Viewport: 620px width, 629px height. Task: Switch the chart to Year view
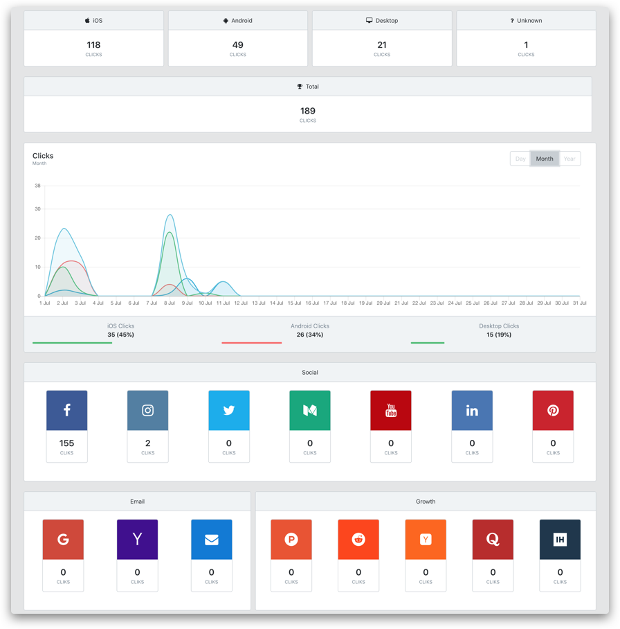(569, 159)
